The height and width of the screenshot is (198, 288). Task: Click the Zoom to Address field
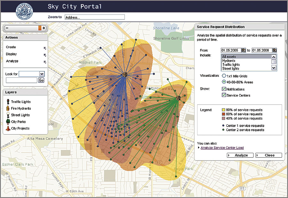coord(95,17)
